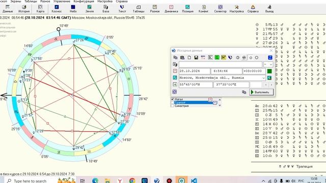Open the Небо view
Screen dimensions: 326x183
73,9
